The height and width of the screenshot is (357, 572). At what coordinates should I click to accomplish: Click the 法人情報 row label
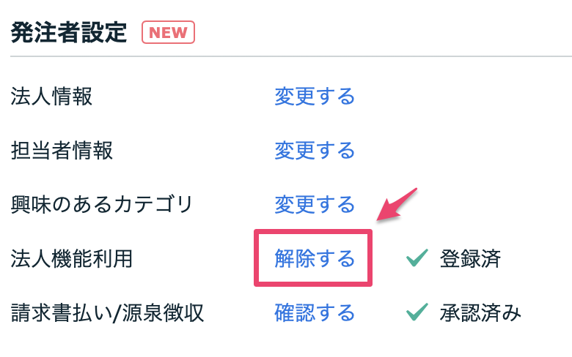[x=51, y=96]
